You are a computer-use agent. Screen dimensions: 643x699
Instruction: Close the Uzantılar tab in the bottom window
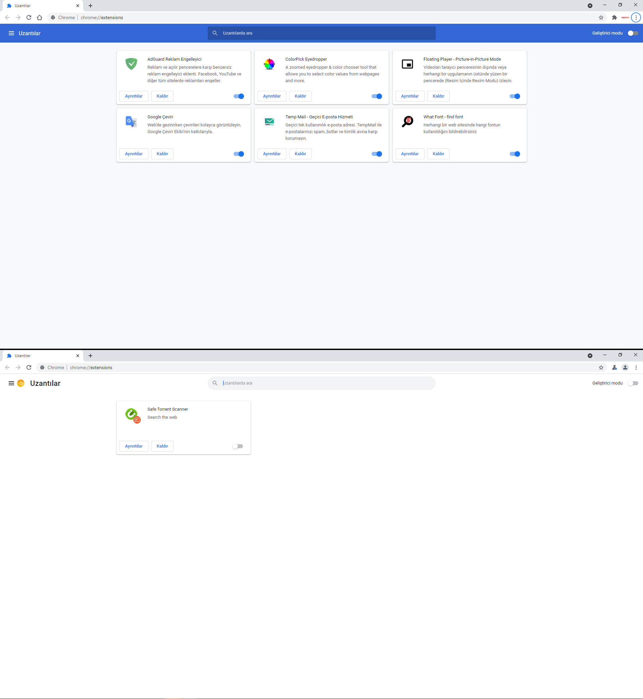pyautogui.click(x=78, y=355)
